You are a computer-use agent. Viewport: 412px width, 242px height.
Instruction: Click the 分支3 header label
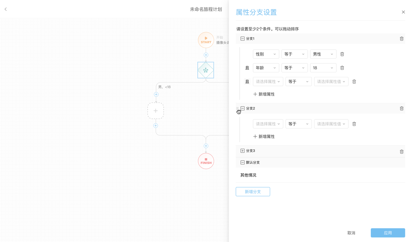tap(250, 151)
